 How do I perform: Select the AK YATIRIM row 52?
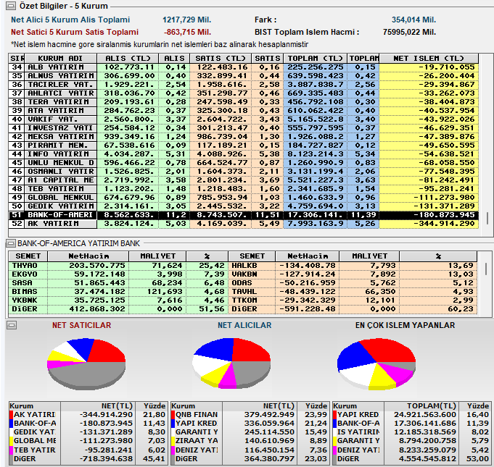tap(244, 224)
